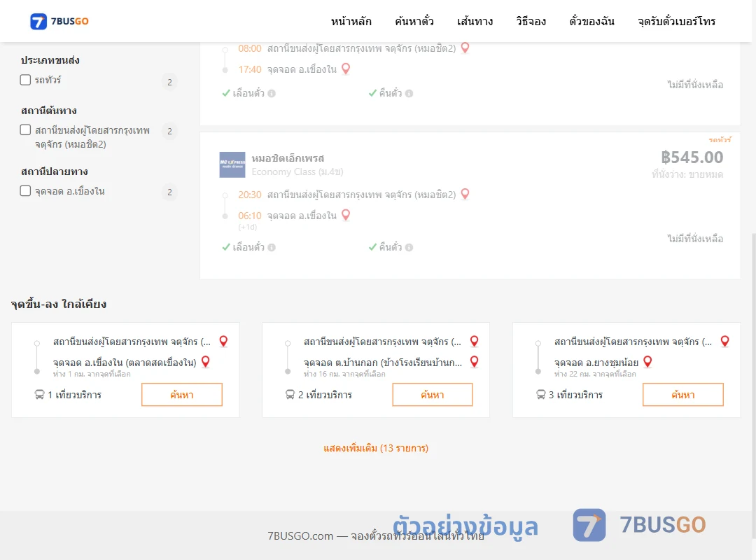
Task: Show คืนตั๋ว info icon on the 08:00 trip
Action: (409, 94)
